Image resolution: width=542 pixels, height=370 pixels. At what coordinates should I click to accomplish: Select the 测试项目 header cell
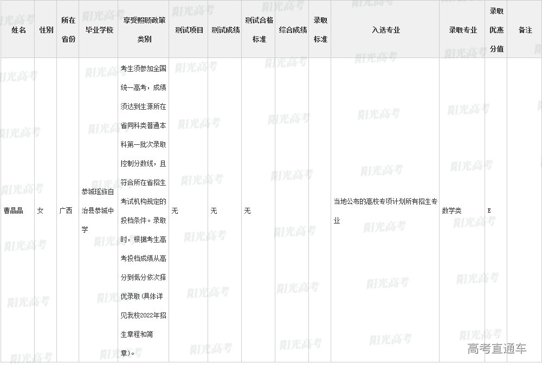pyautogui.click(x=189, y=30)
